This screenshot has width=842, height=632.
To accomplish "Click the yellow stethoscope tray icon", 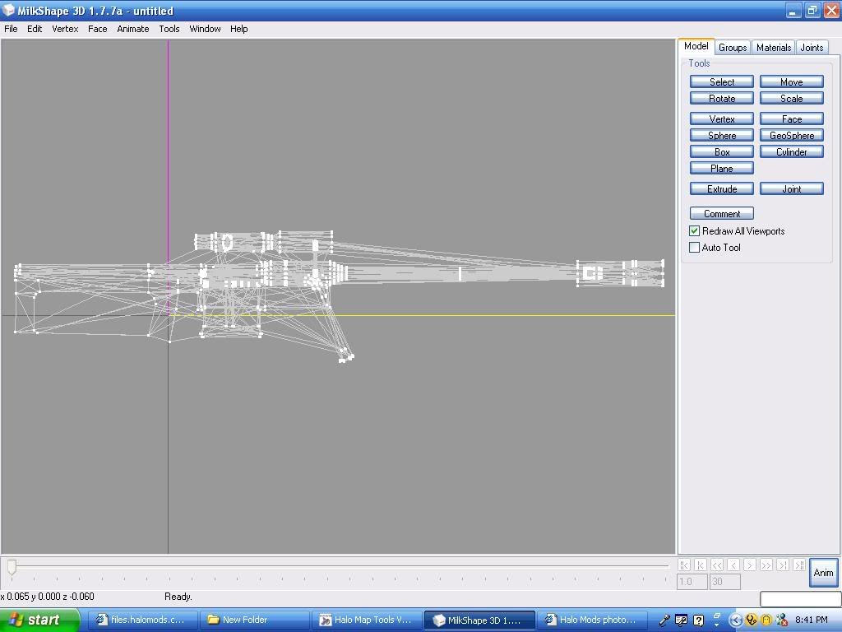I will [x=752, y=620].
